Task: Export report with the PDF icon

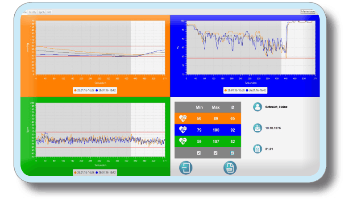Action: click(230, 168)
